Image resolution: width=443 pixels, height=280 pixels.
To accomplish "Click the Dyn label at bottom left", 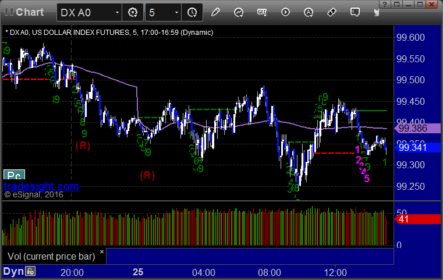I will (13, 271).
